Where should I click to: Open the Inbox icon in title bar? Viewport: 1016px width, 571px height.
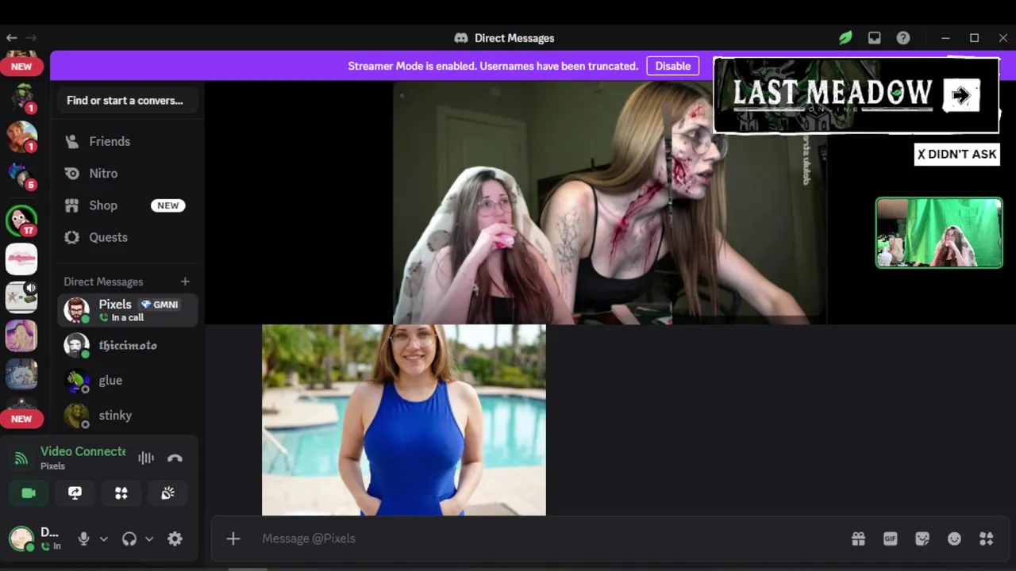(x=874, y=37)
